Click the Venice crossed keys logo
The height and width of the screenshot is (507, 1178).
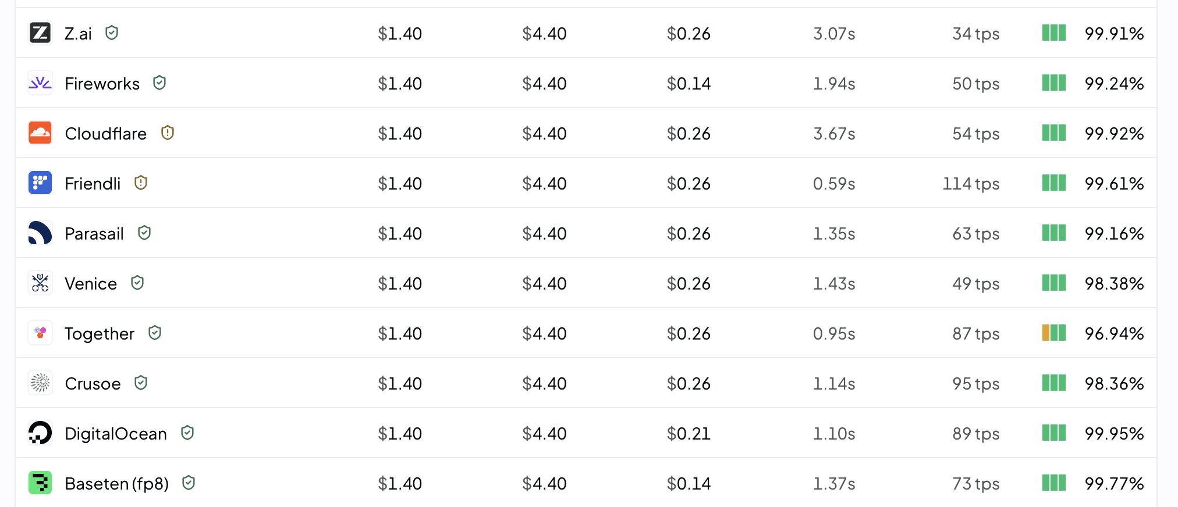40,283
